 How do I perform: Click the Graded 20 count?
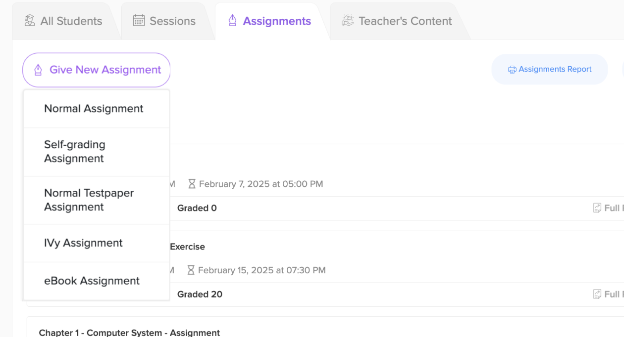click(200, 294)
